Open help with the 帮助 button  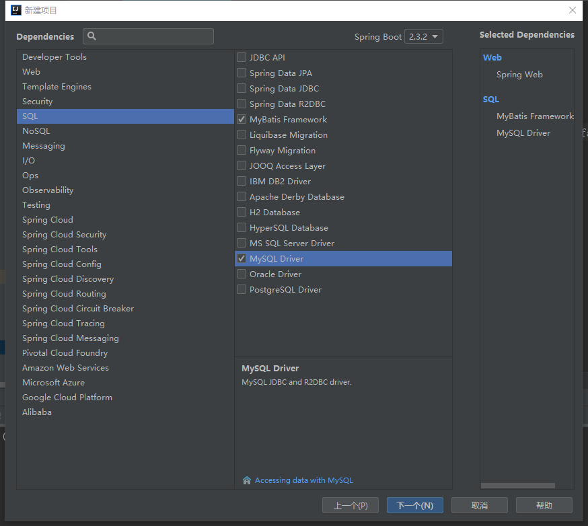(x=544, y=505)
